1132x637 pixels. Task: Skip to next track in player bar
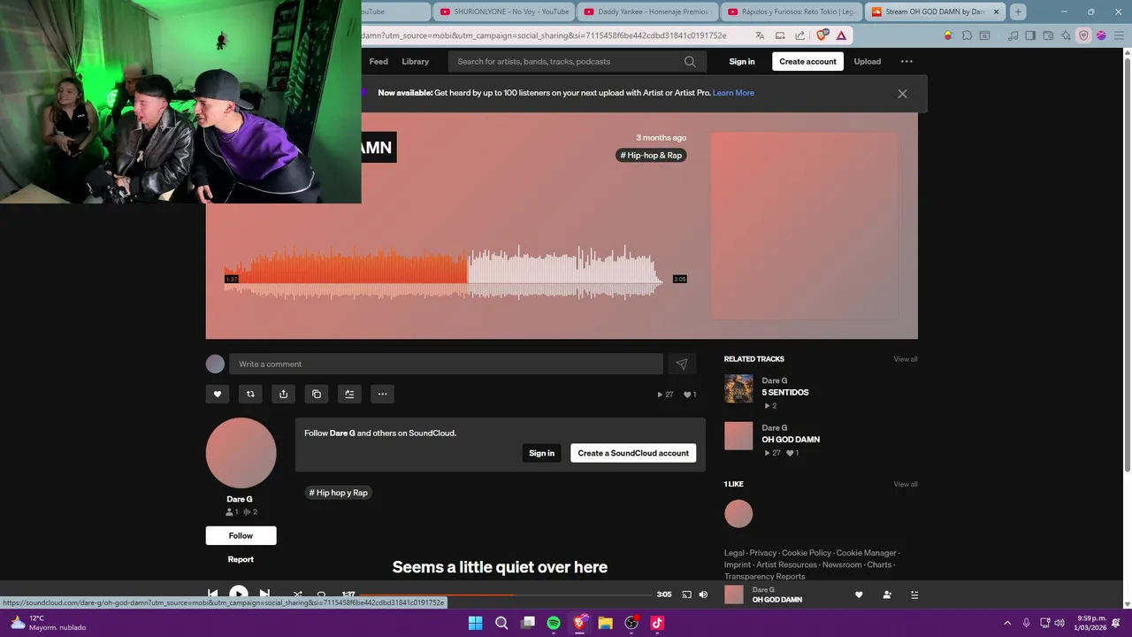pos(264,595)
